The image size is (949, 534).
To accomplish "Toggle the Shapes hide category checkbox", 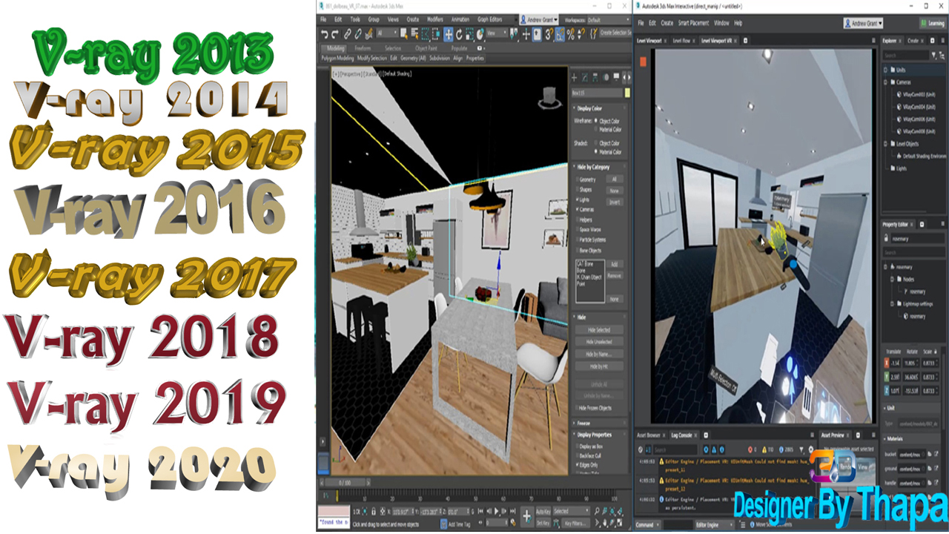I will point(578,190).
